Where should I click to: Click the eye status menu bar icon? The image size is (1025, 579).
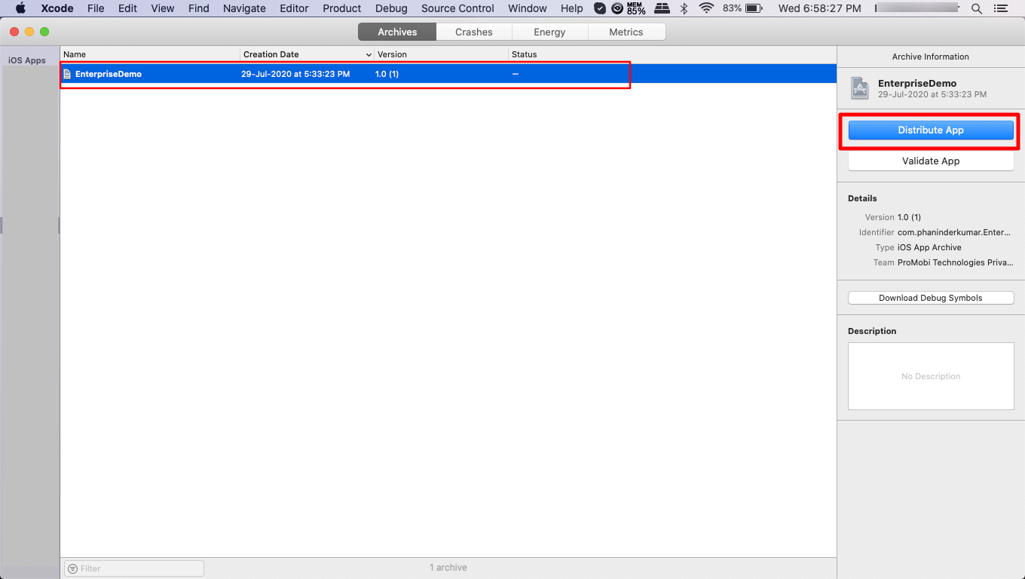click(617, 8)
